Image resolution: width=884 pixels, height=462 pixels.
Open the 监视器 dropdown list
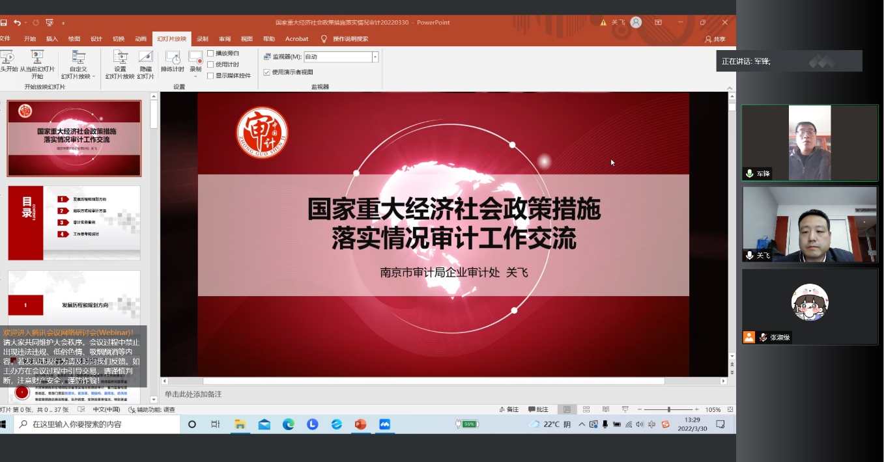(375, 57)
